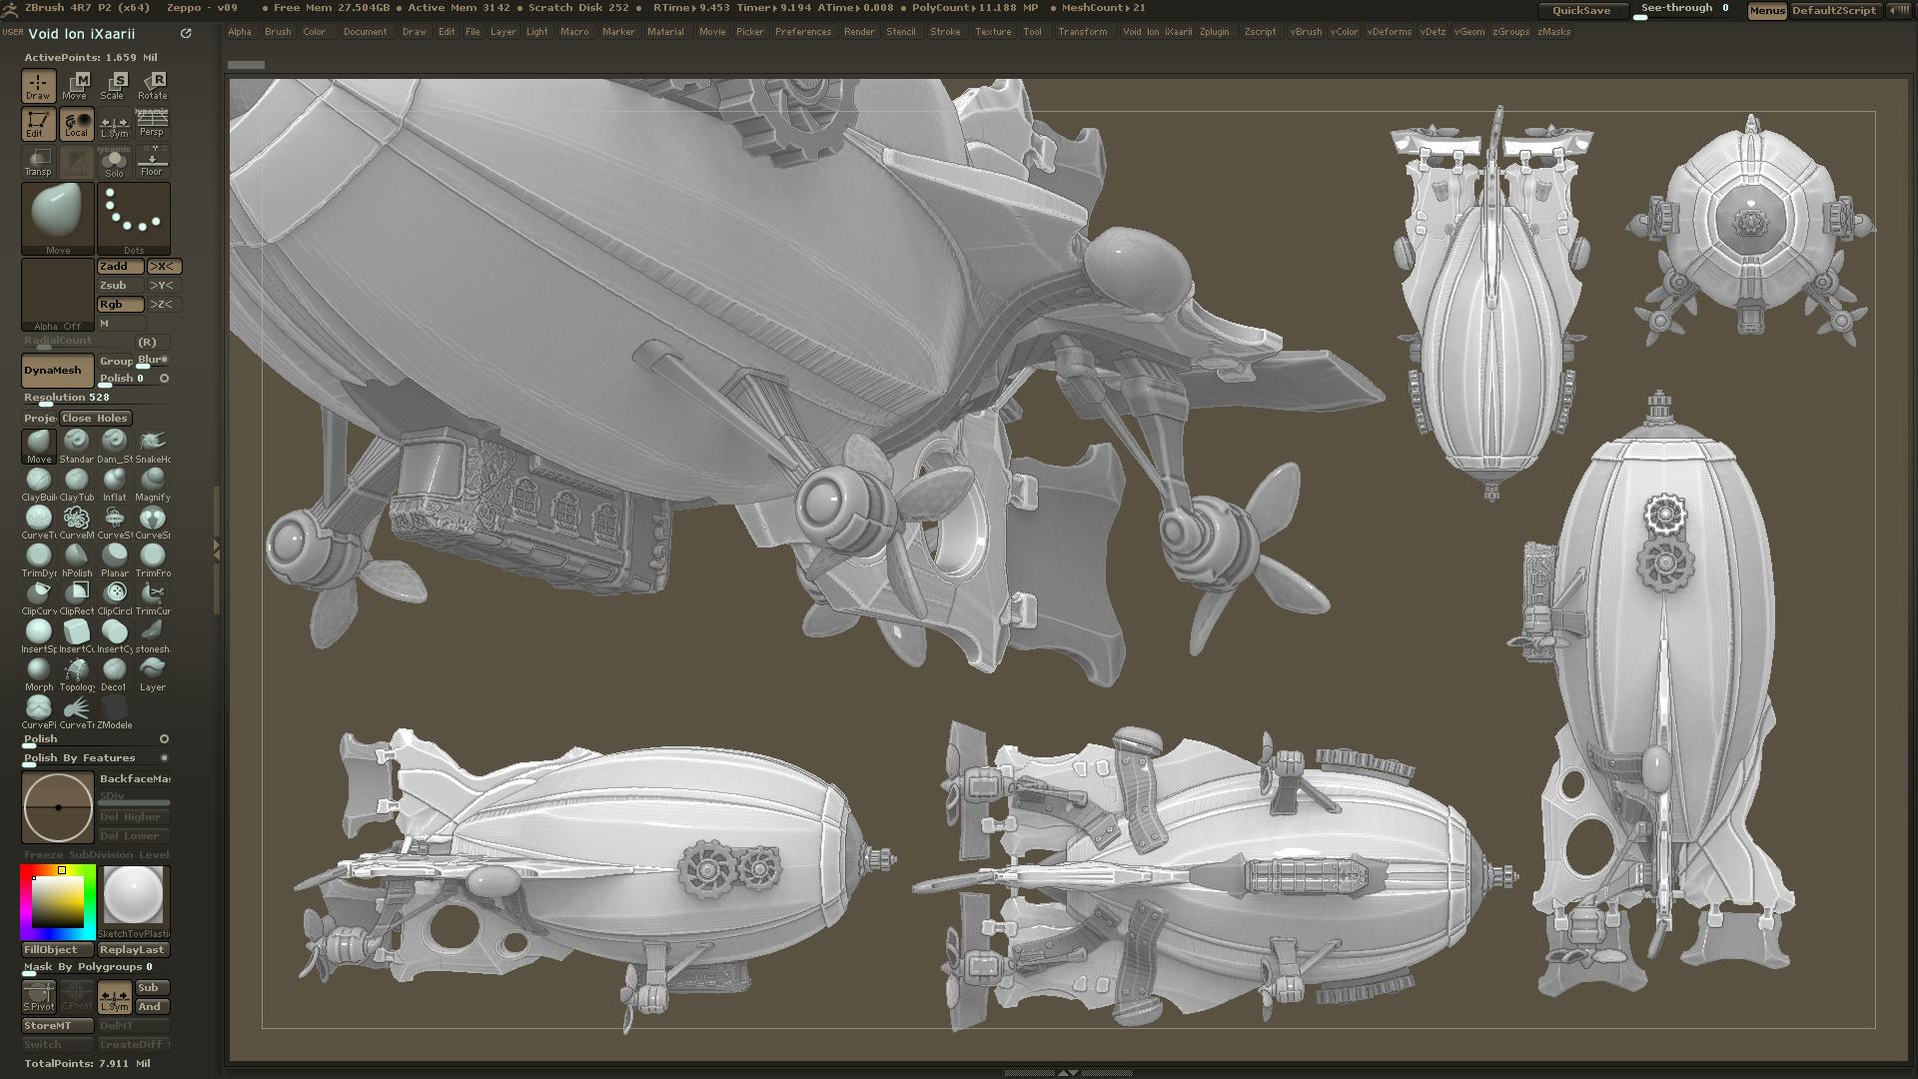Viewport: 1918px width, 1079px height.
Task: Activate the Rotate mode icon
Action: [152, 86]
